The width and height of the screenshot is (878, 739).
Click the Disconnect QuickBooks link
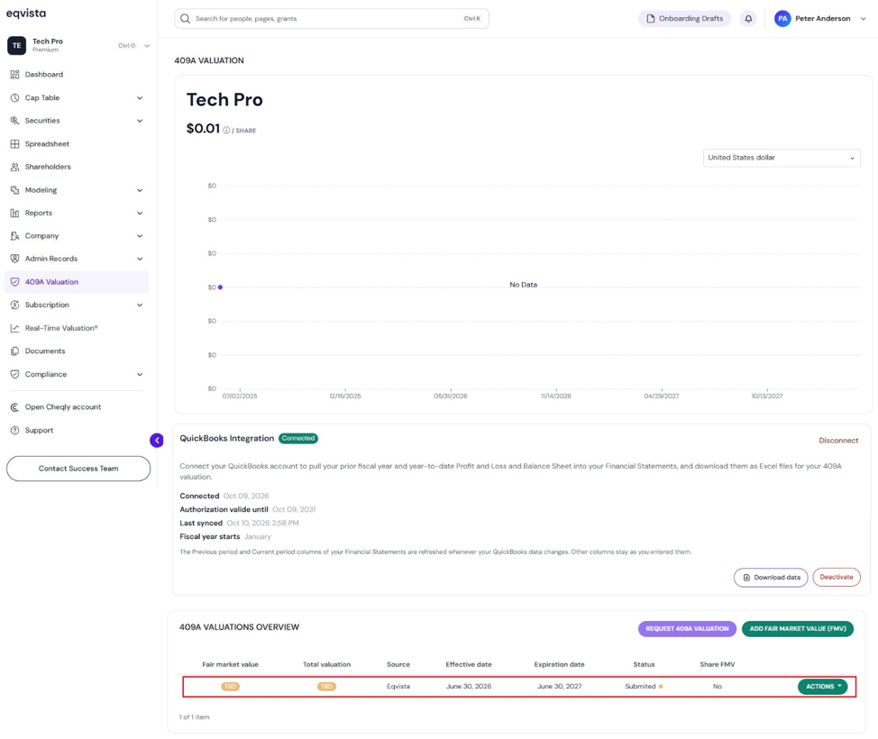point(838,441)
